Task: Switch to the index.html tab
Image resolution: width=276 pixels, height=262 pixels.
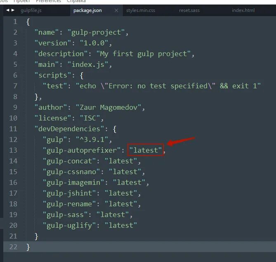Action: pyautogui.click(x=243, y=10)
